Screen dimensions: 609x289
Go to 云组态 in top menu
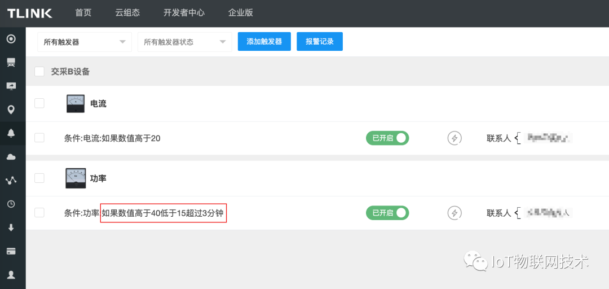coord(127,12)
